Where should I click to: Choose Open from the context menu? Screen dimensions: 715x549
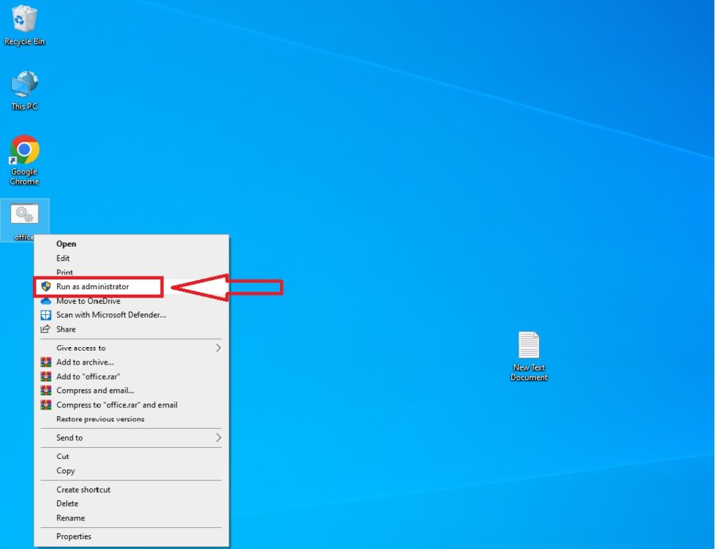coord(131,244)
